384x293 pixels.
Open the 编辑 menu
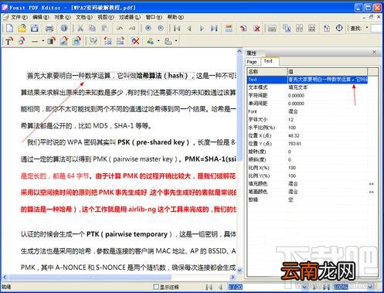40,17
